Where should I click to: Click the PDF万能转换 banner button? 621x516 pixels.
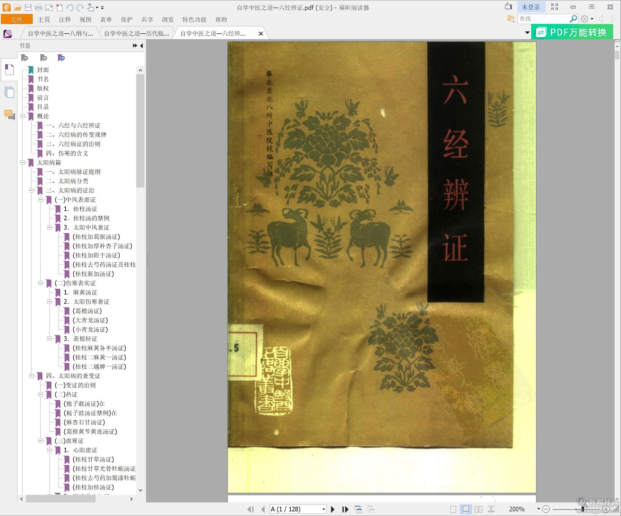point(572,32)
